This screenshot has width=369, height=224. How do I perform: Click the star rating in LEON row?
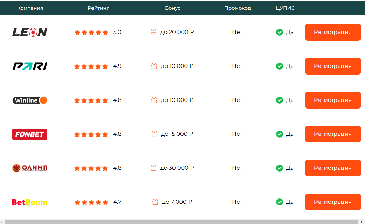coord(91,33)
